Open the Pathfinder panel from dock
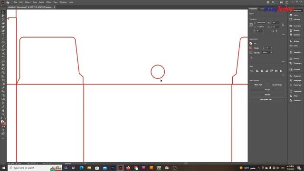This screenshot has width=304, height=171. (295, 100)
